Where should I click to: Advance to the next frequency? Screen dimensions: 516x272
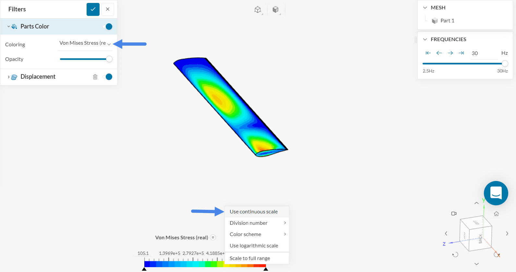coord(450,53)
